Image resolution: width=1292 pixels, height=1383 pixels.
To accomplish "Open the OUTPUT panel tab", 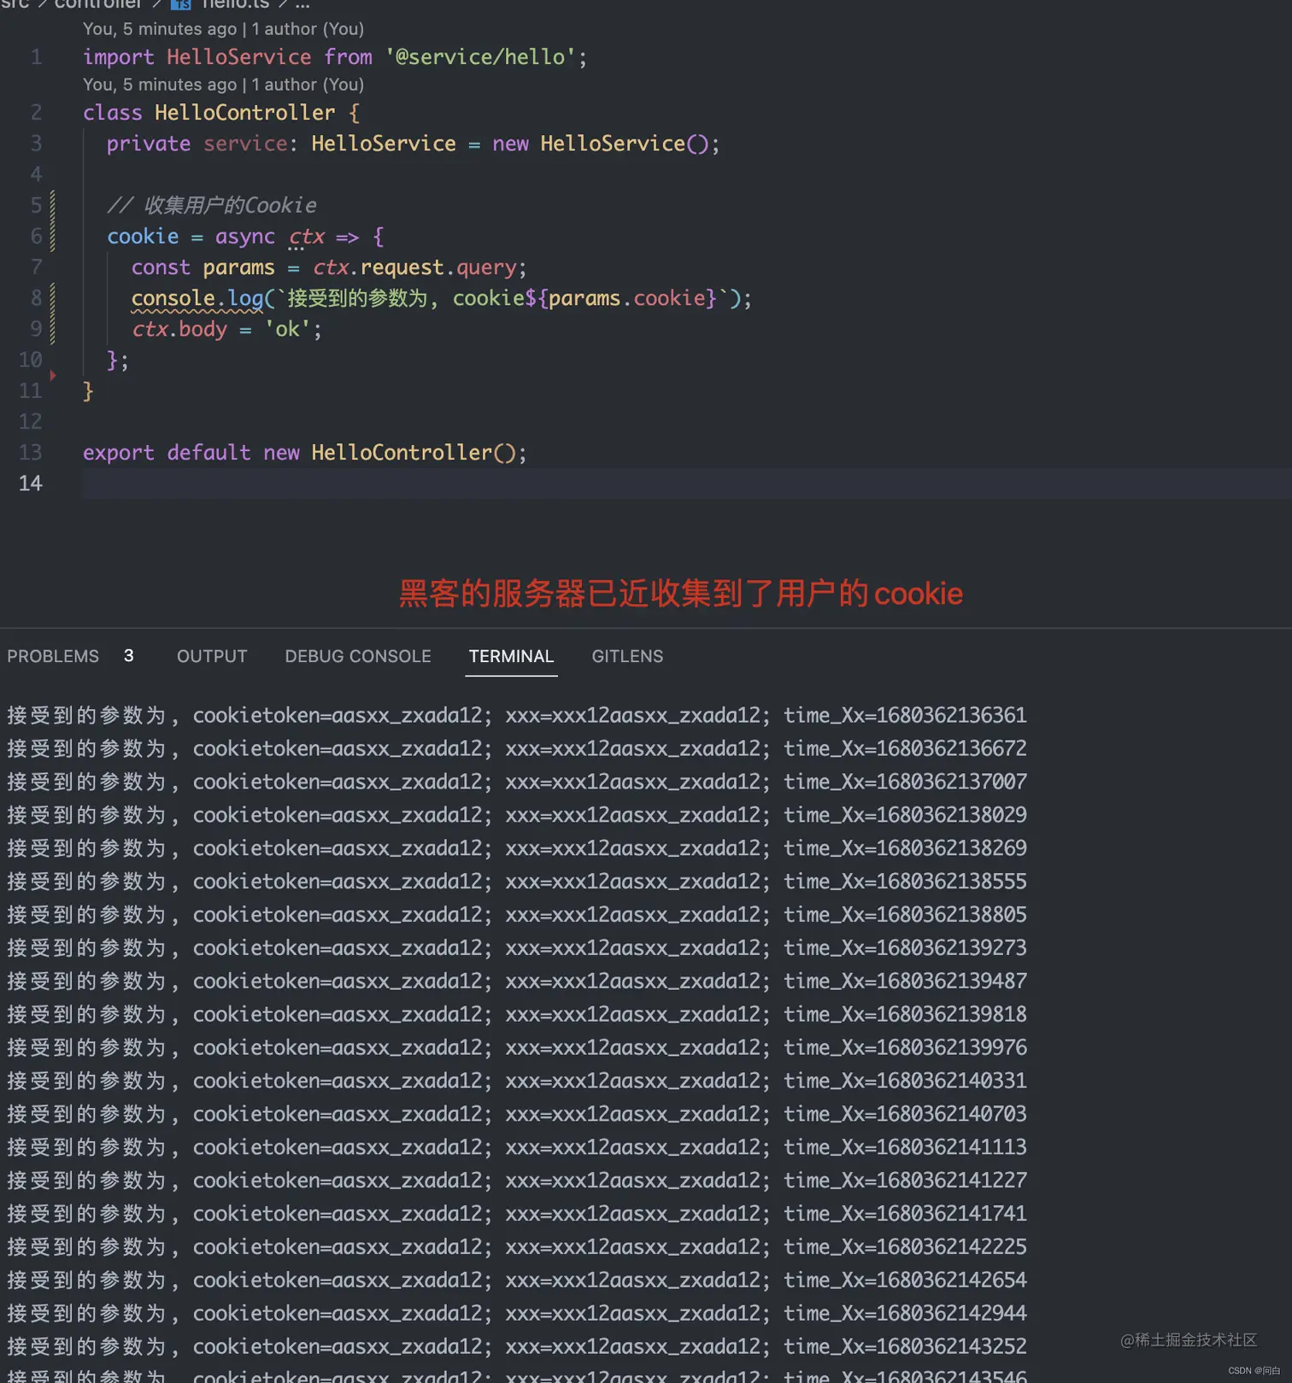I will pyautogui.click(x=212, y=656).
